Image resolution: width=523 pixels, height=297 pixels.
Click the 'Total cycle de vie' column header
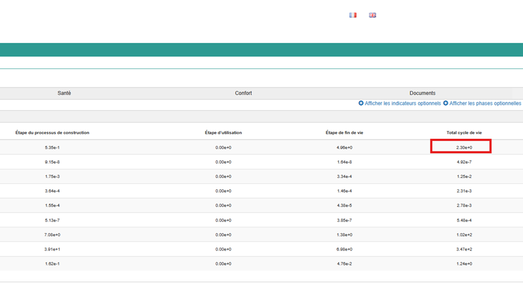[464, 133]
